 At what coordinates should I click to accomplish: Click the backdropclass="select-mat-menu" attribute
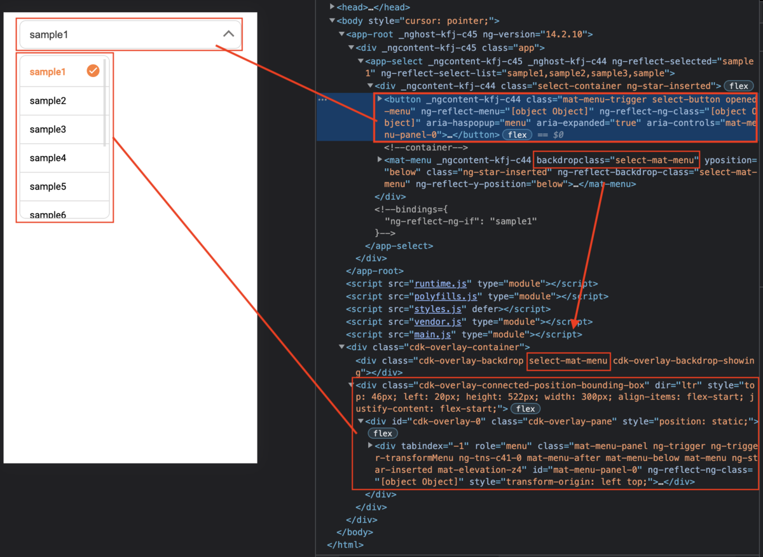(617, 160)
